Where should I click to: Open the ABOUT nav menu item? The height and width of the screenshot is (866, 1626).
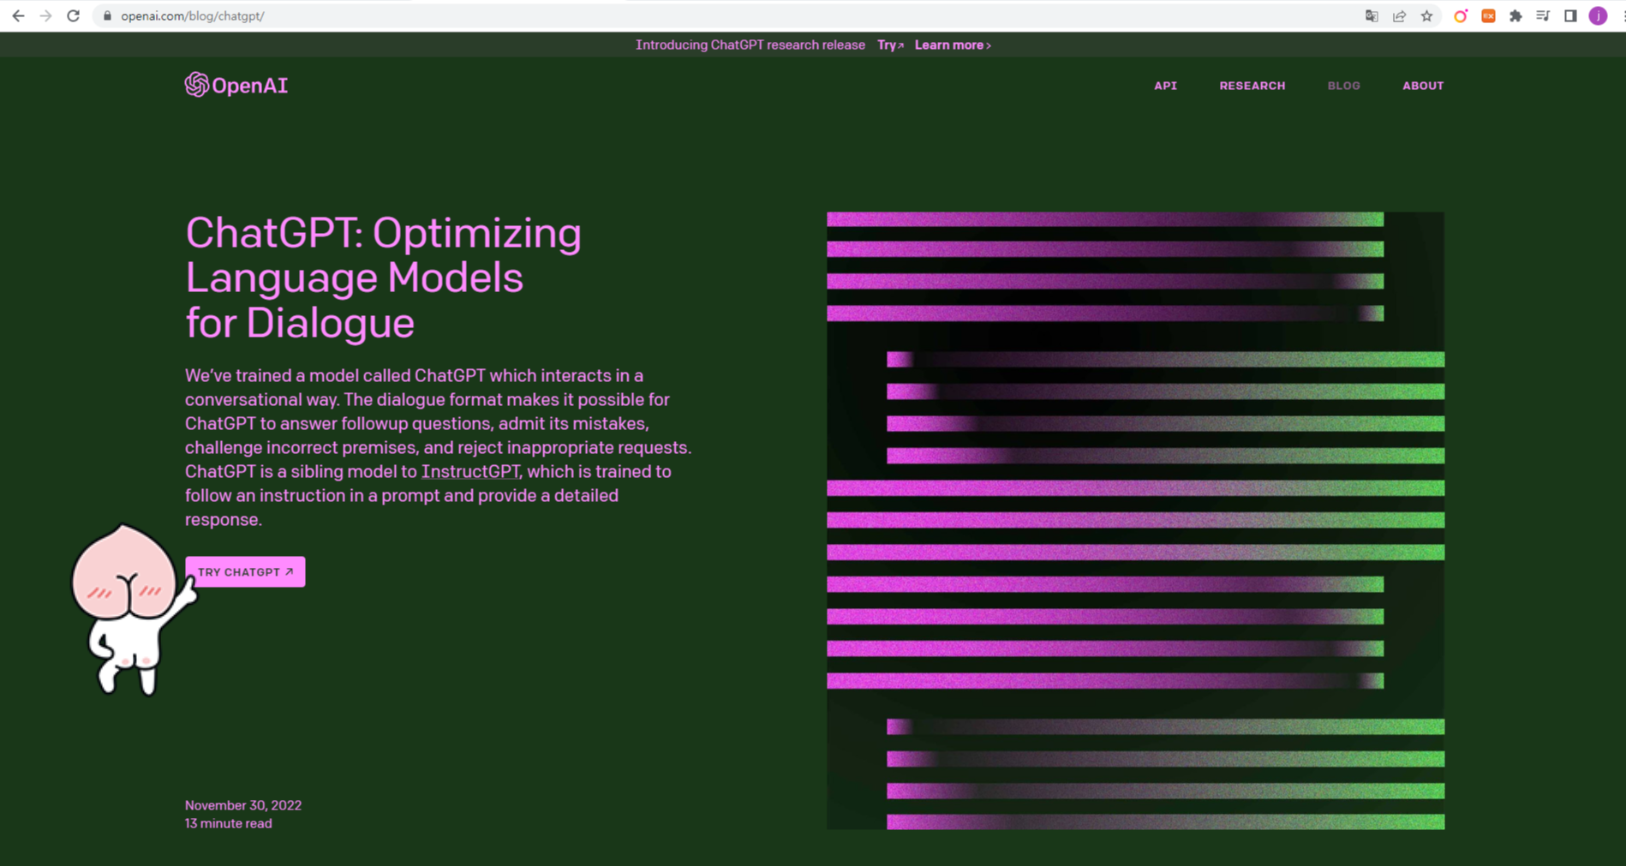1423,86
